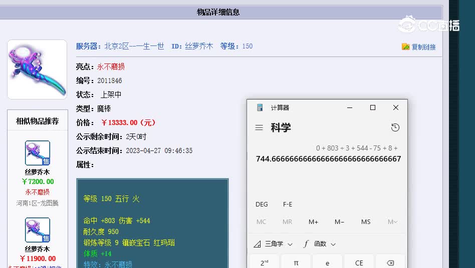Click the 体质 +14 attribute line
Viewport: 475px width, 268px height.
(97, 253)
